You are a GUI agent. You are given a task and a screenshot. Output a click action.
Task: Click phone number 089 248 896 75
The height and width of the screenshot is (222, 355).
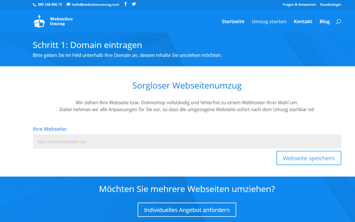click(x=50, y=5)
